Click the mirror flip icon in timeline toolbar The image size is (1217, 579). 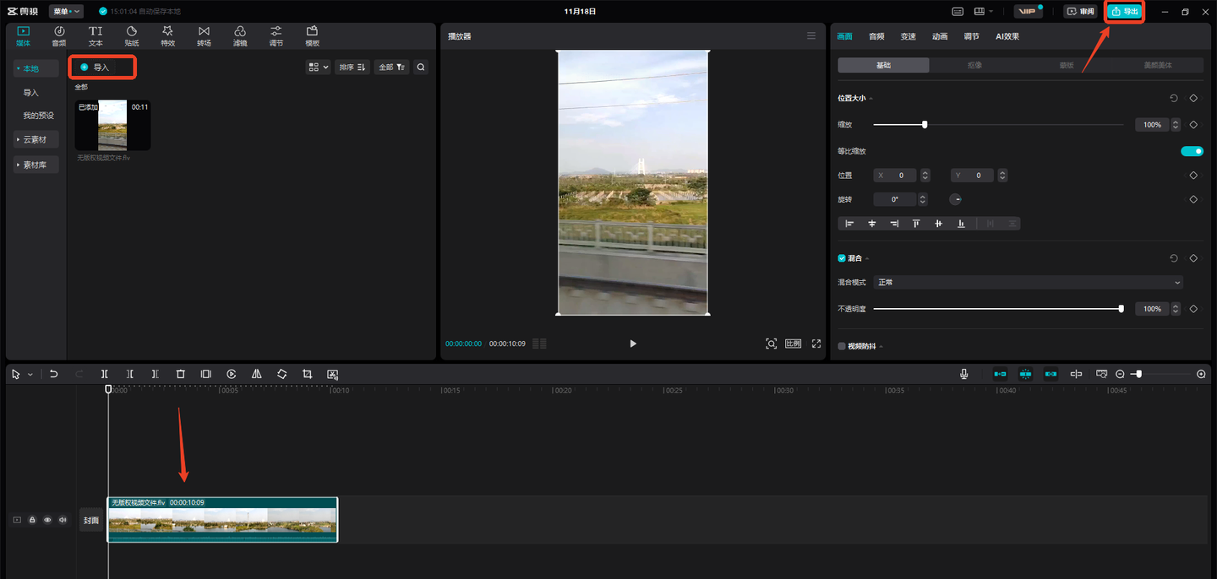[256, 374]
